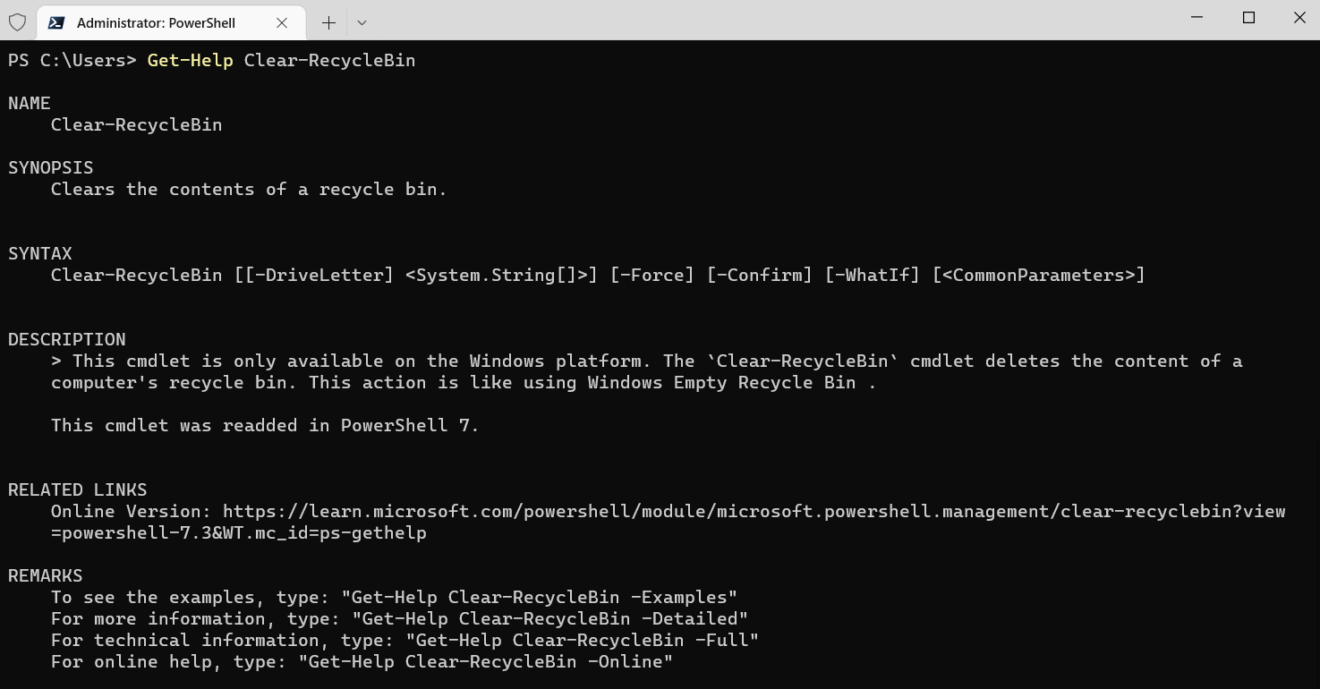Click the REMARKS section heading

point(45,575)
